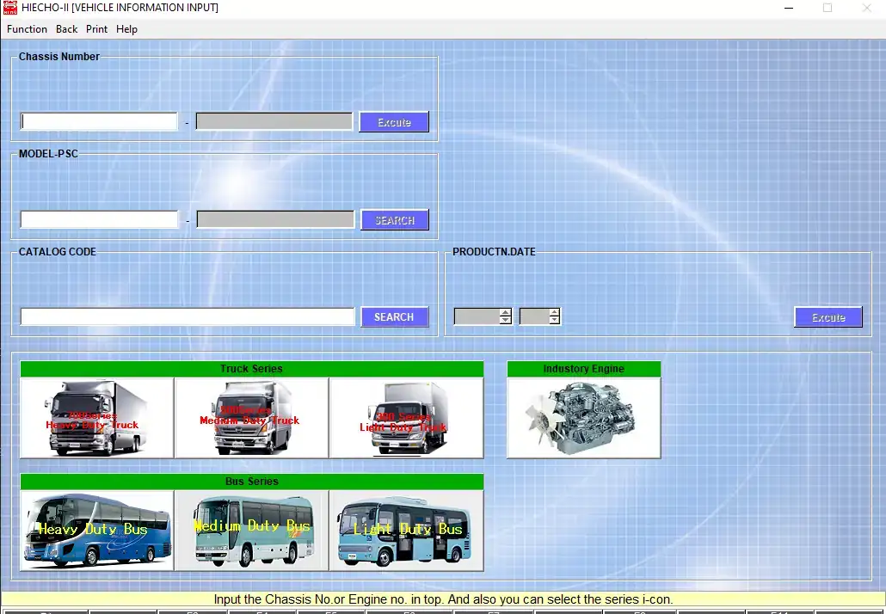Viewport: 886px width, 614px height.
Task: Click the Back menu item
Action: (x=67, y=29)
